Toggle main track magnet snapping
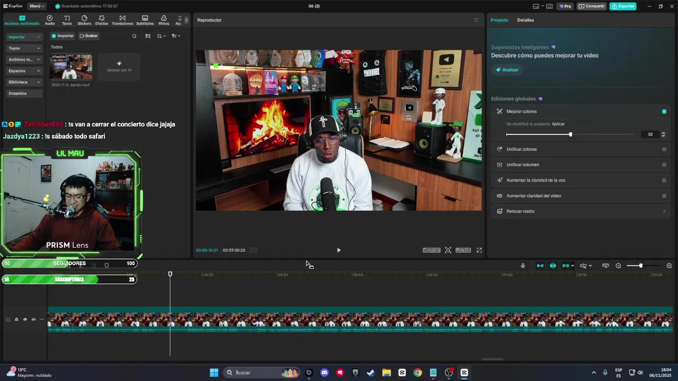 click(540, 266)
